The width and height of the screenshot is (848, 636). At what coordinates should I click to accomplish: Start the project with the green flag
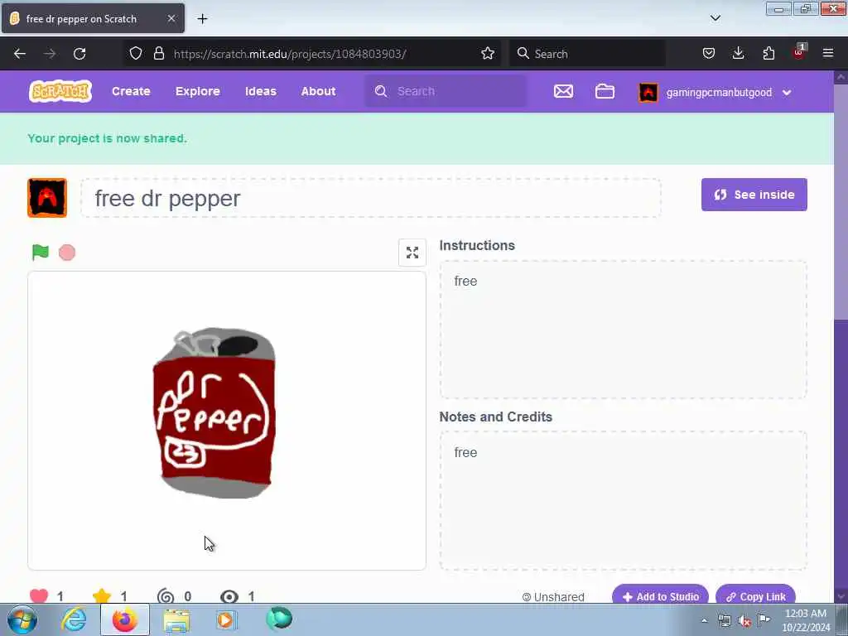pos(40,253)
